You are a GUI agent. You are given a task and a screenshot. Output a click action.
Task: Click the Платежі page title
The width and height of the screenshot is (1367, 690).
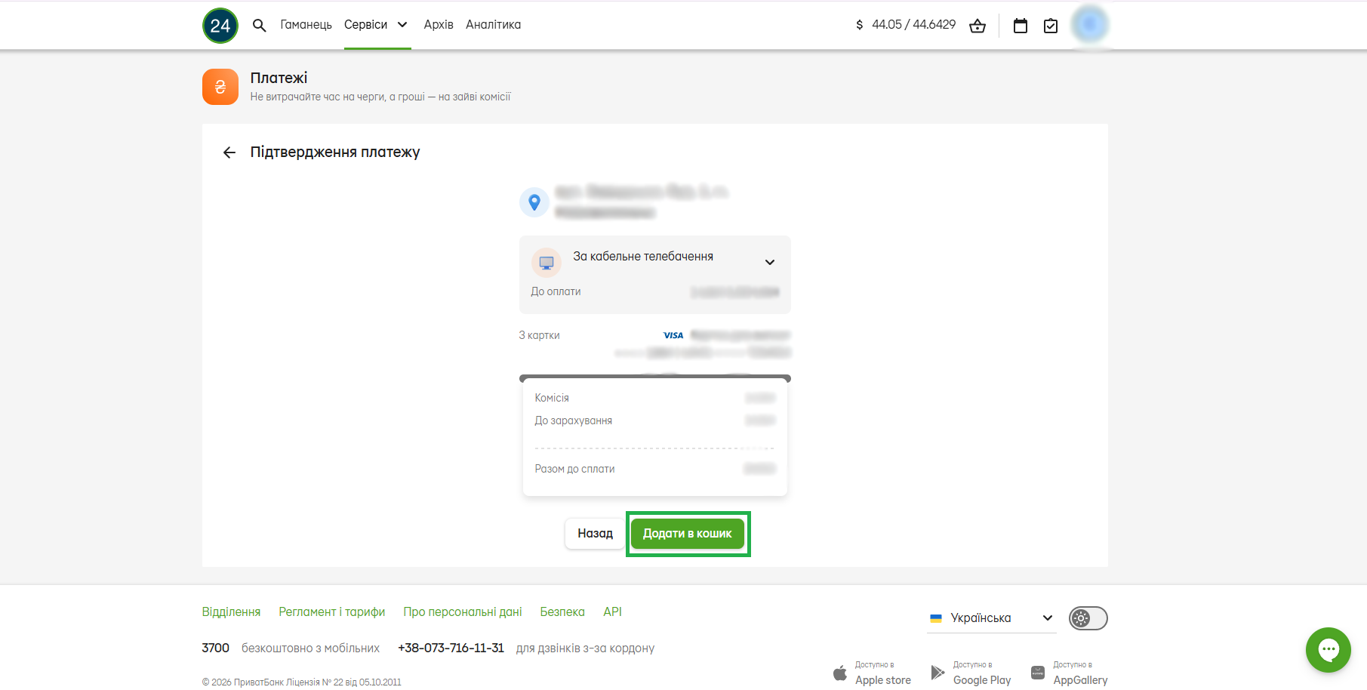(279, 78)
